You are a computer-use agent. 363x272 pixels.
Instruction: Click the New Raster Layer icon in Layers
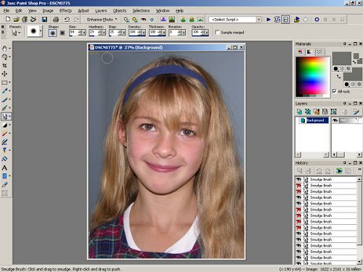[x=299, y=112]
